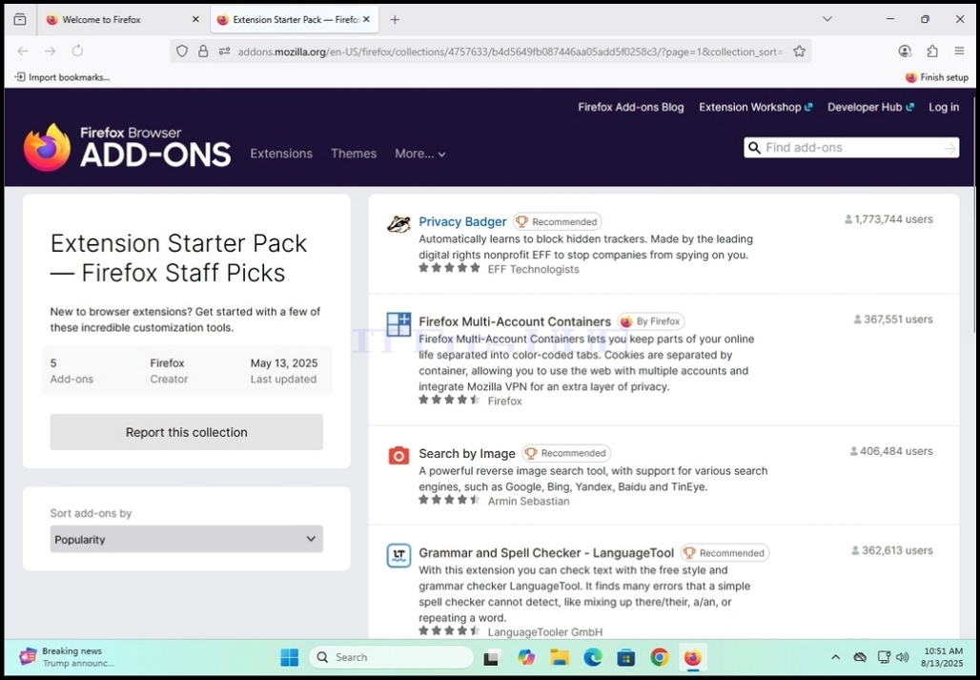List all tabs dropdown arrow

(x=827, y=19)
